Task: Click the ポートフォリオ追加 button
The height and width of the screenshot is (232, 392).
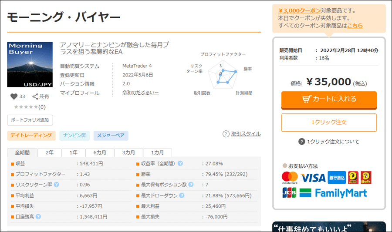Action: (x=30, y=120)
